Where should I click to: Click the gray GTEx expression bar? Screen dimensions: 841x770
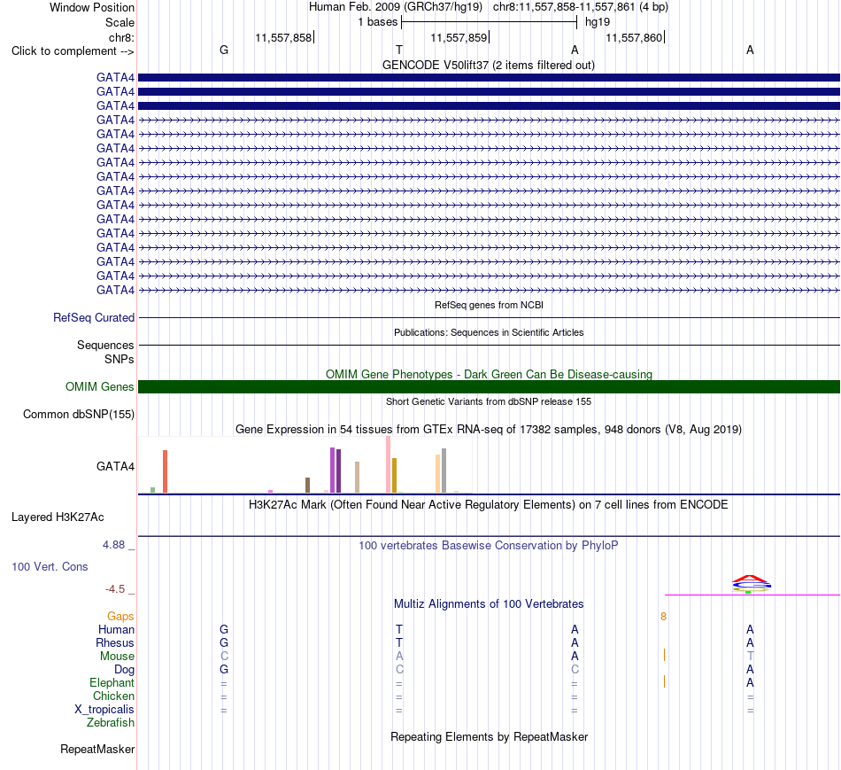pyautogui.click(x=444, y=471)
